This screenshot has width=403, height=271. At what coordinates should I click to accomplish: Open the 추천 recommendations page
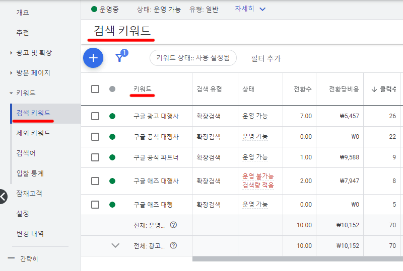[x=23, y=33]
